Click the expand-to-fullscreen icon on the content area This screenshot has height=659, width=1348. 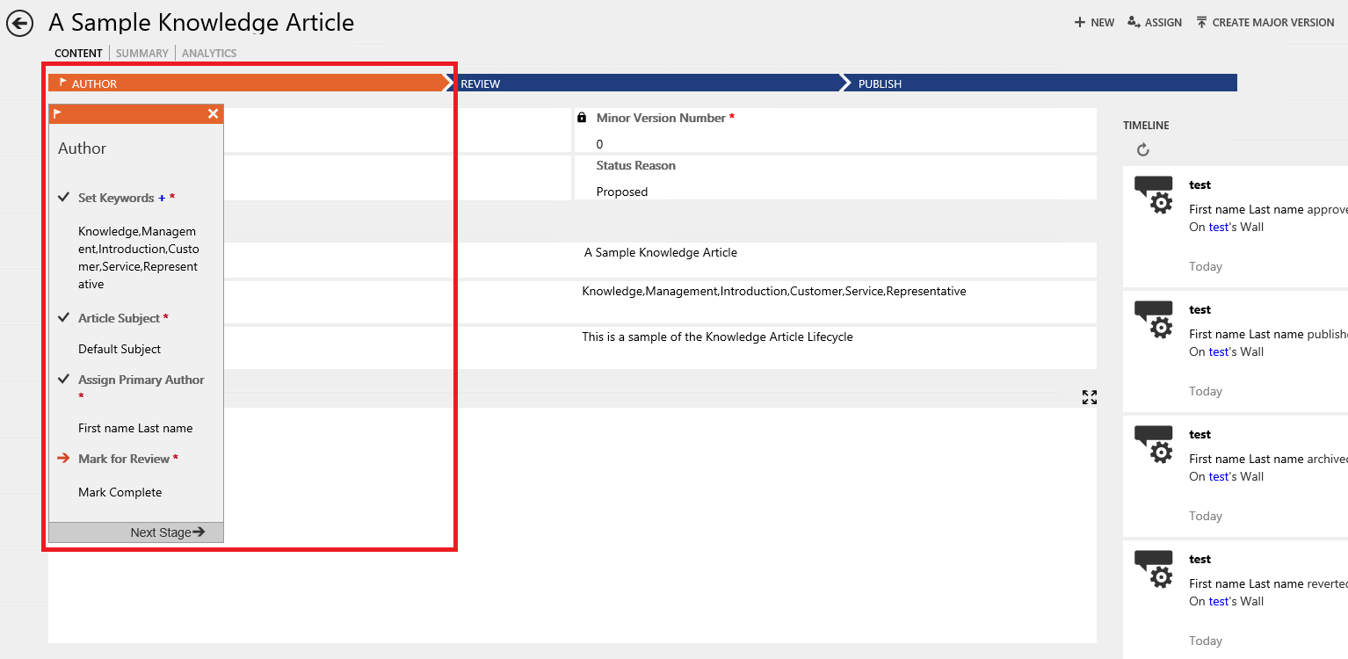(x=1089, y=397)
